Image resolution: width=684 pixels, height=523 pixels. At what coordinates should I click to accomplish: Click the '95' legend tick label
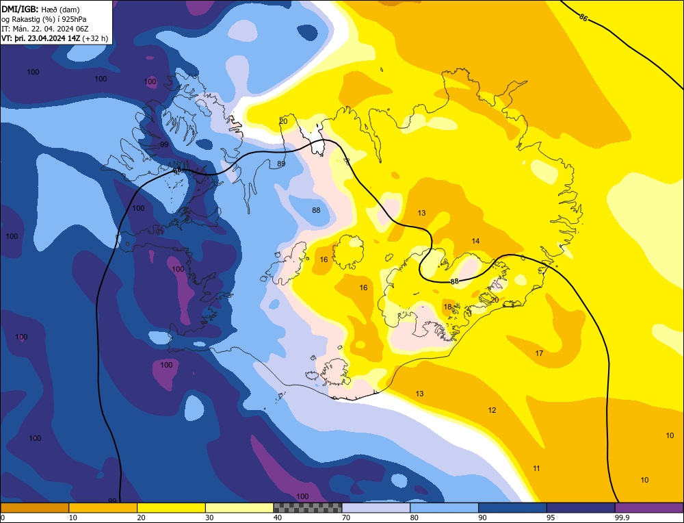(551, 518)
